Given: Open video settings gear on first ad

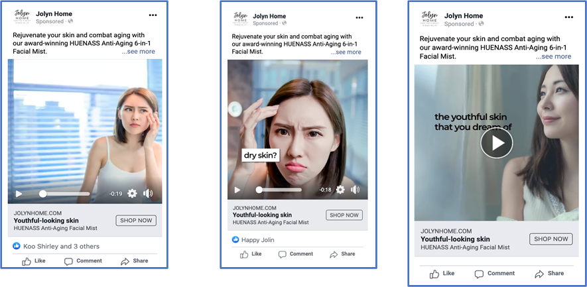Looking at the screenshot, I should (x=132, y=194).
